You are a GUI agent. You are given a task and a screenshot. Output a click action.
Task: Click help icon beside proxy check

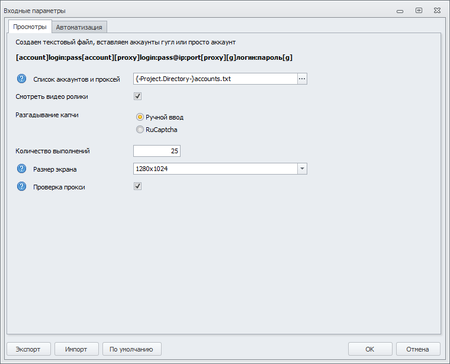click(22, 187)
